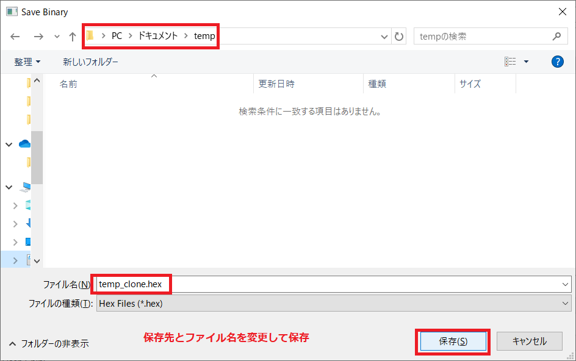Image resolution: width=576 pixels, height=361 pixels.
Task: Open recent locations dropdown arrow
Action: click(57, 37)
